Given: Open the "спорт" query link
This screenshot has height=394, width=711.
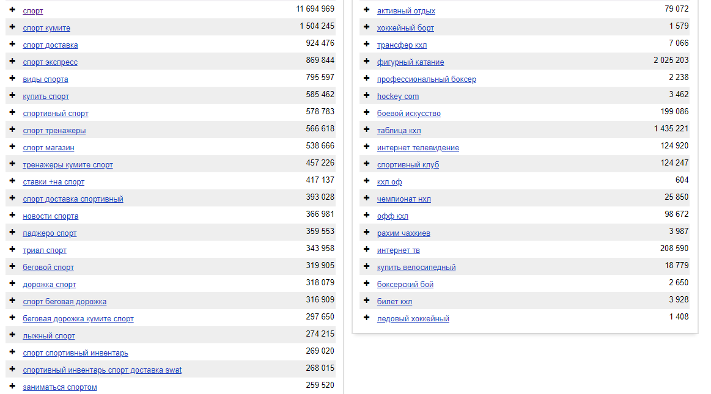Looking at the screenshot, I should (32, 11).
